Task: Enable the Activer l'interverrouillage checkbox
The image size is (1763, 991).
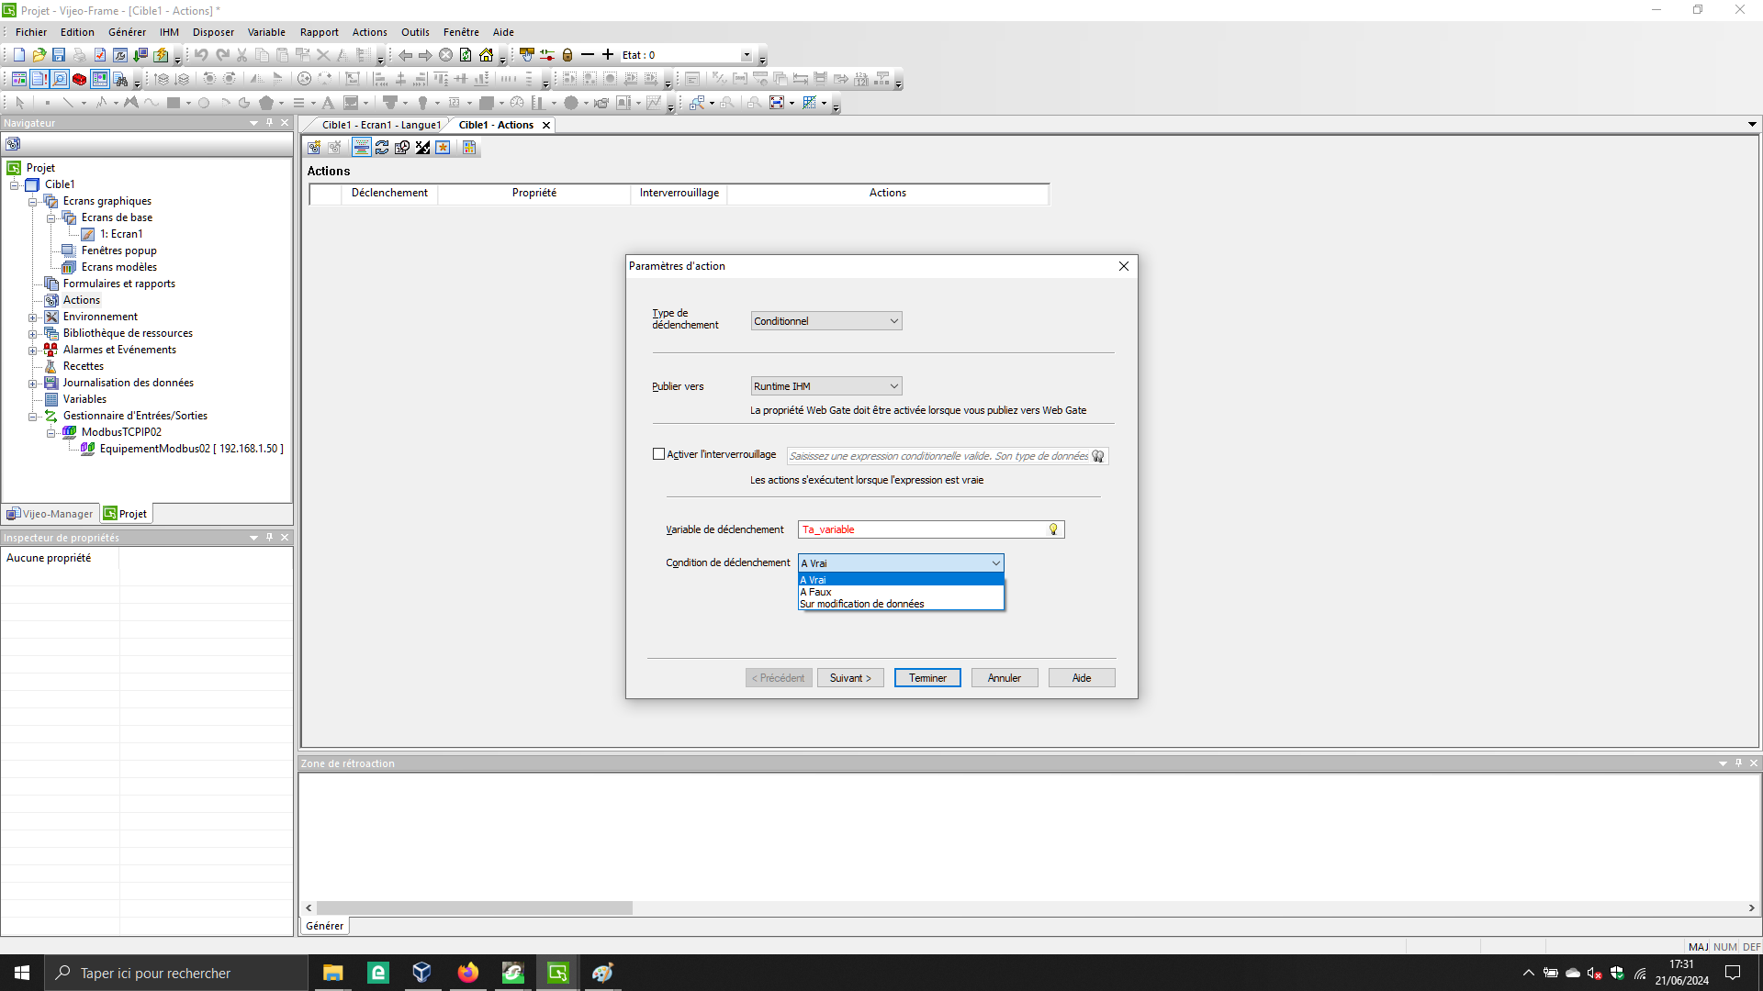Action: point(658,454)
